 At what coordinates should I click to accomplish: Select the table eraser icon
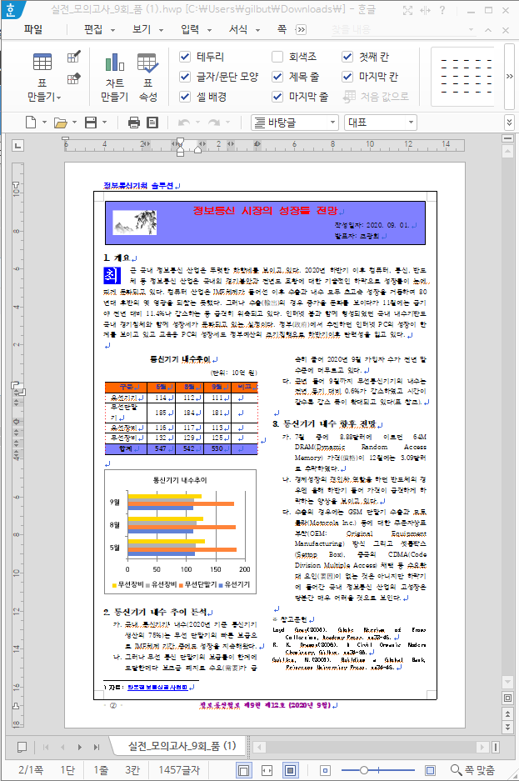pos(73,78)
